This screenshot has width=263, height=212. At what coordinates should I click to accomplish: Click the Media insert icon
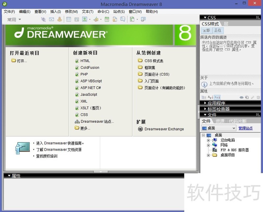tap(96, 19)
